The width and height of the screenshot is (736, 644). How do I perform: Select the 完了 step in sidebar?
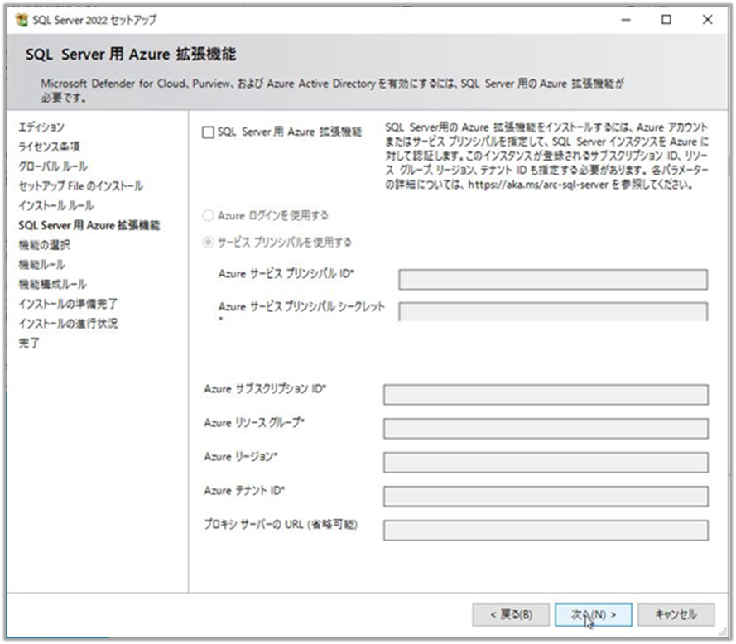coord(29,344)
